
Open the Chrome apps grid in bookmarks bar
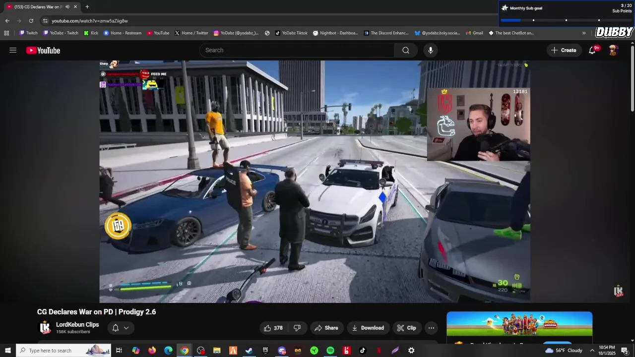pyautogui.click(x=6, y=33)
